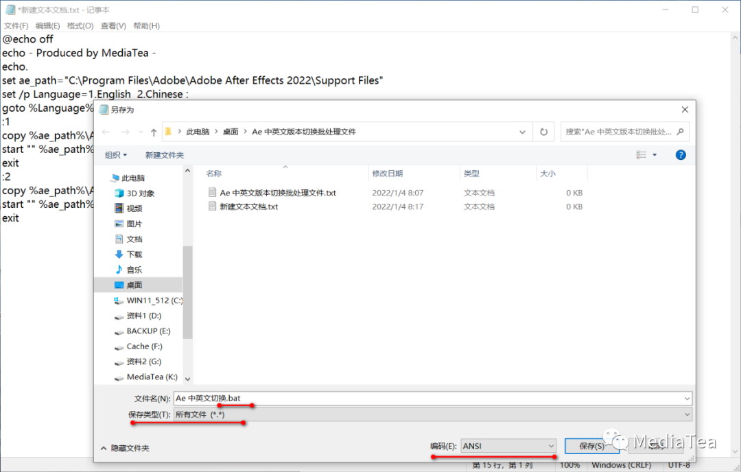Close the Save As dialog
The height and width of the screenshot is (472, 741).
(685, 110)
